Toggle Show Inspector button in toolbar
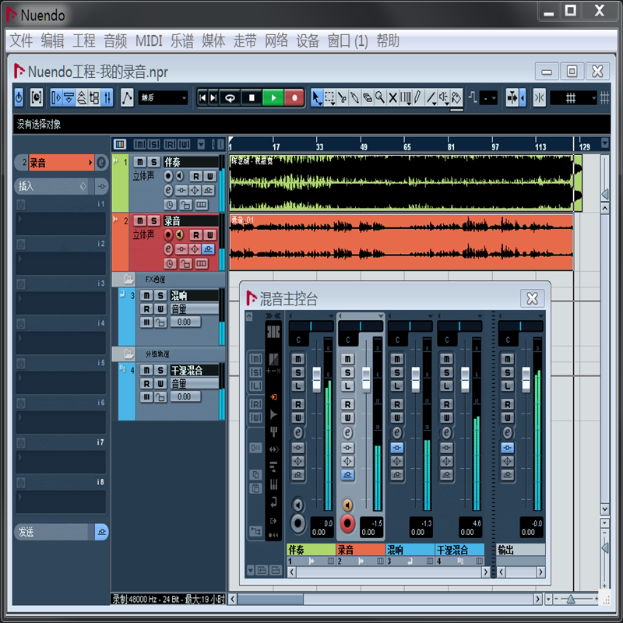Screen dimensions: 623x623 (x=56, y=98)
